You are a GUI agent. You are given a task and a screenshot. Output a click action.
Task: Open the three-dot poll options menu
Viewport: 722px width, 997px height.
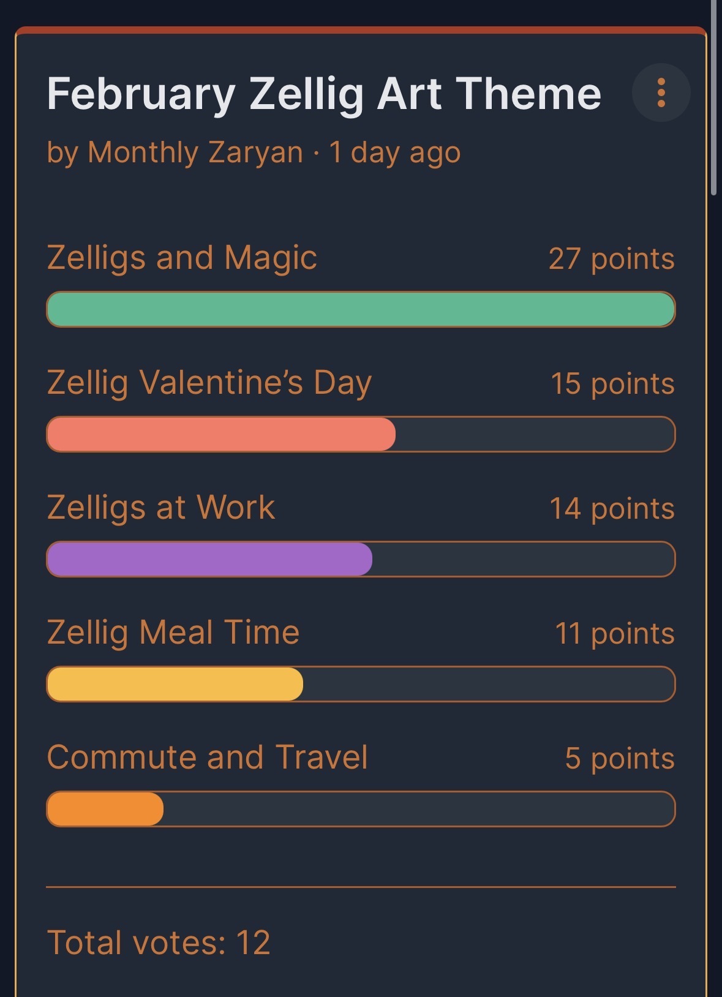(x=661, y=93)
